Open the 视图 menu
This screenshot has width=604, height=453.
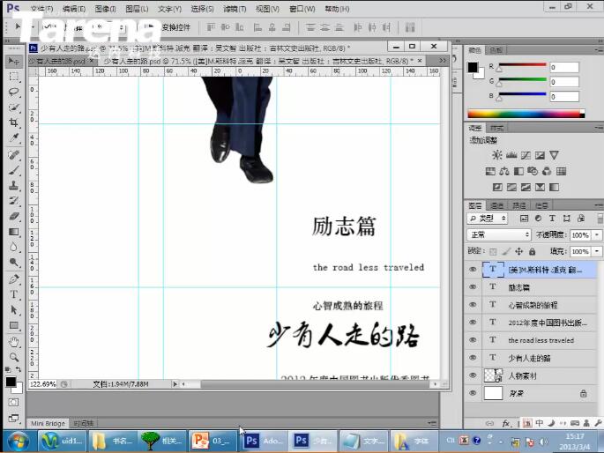(x=267, y=9)
